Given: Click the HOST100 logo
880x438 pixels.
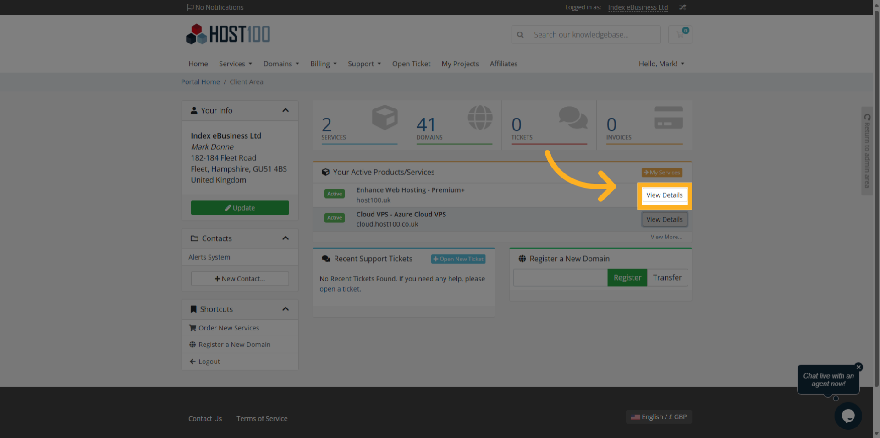Looking at the screenshot, I should (228, 34).
